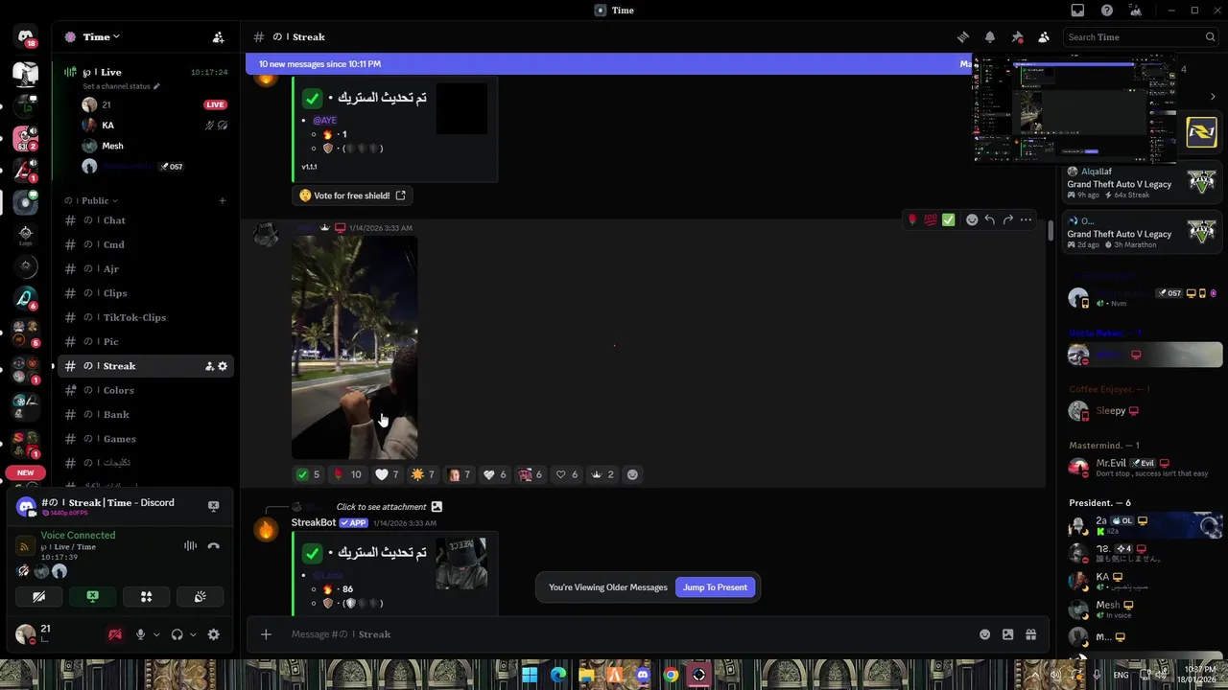1228x690 pixels.
Task: Toggle the sun reaction showing 7
Action: [423, 474]
